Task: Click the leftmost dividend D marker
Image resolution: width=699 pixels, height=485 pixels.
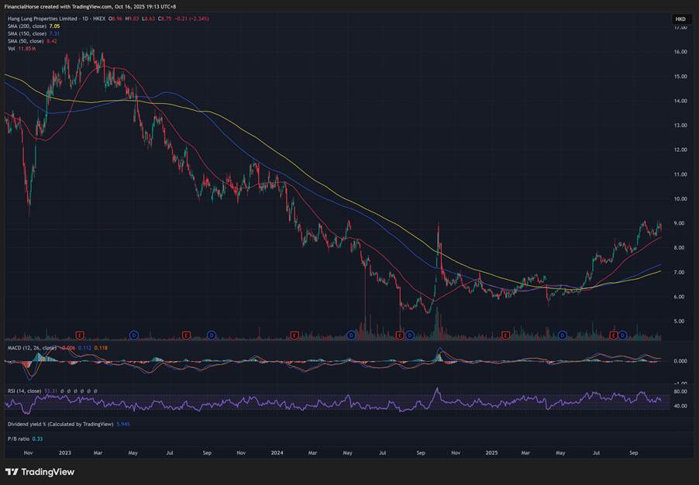Action: coord(133,335)
